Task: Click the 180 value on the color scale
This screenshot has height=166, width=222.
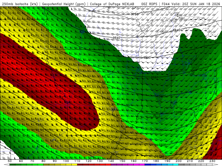Action: 156,161
